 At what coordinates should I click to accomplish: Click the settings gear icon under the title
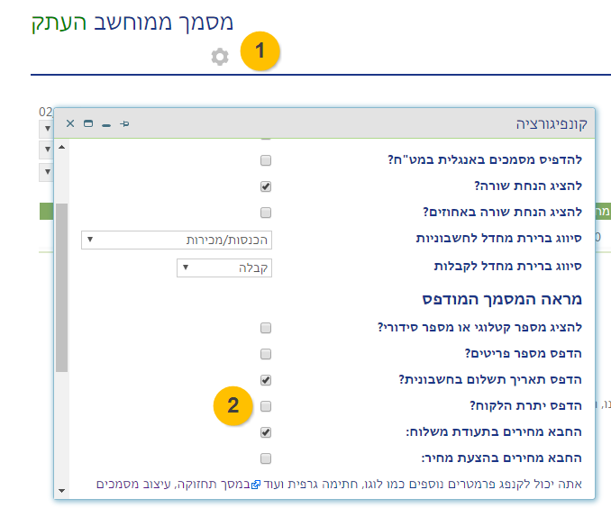point(220,57)
